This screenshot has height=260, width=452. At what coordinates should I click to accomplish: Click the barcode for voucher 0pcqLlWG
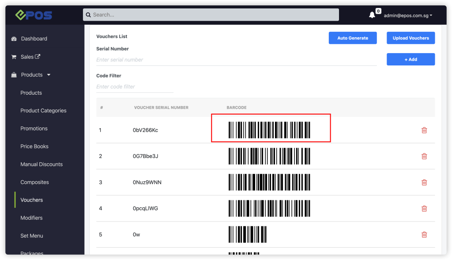click(x=269, y=208)
